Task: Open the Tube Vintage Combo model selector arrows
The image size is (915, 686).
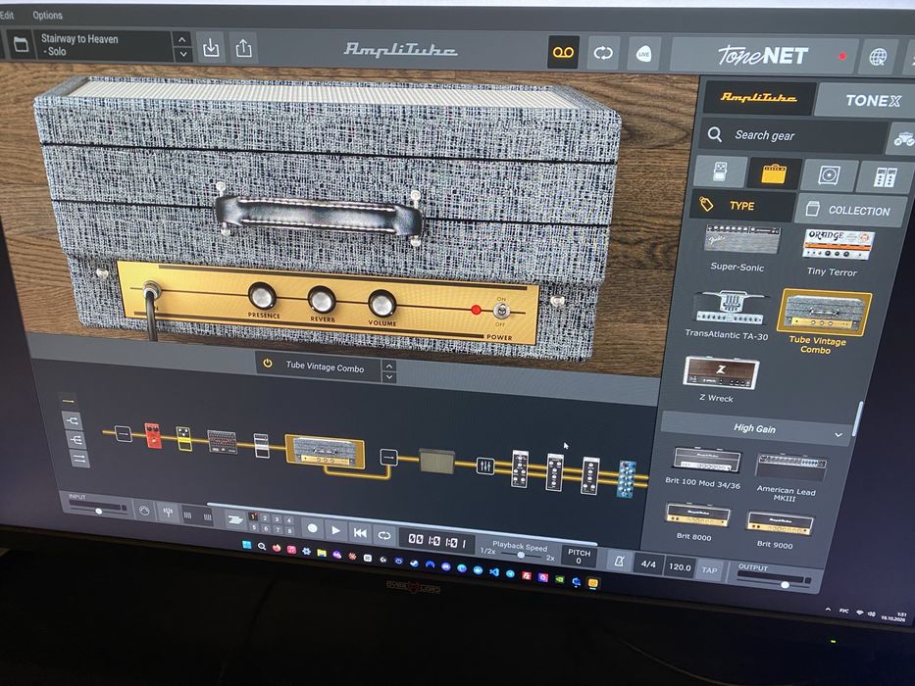Action: (x=389, y=371)
